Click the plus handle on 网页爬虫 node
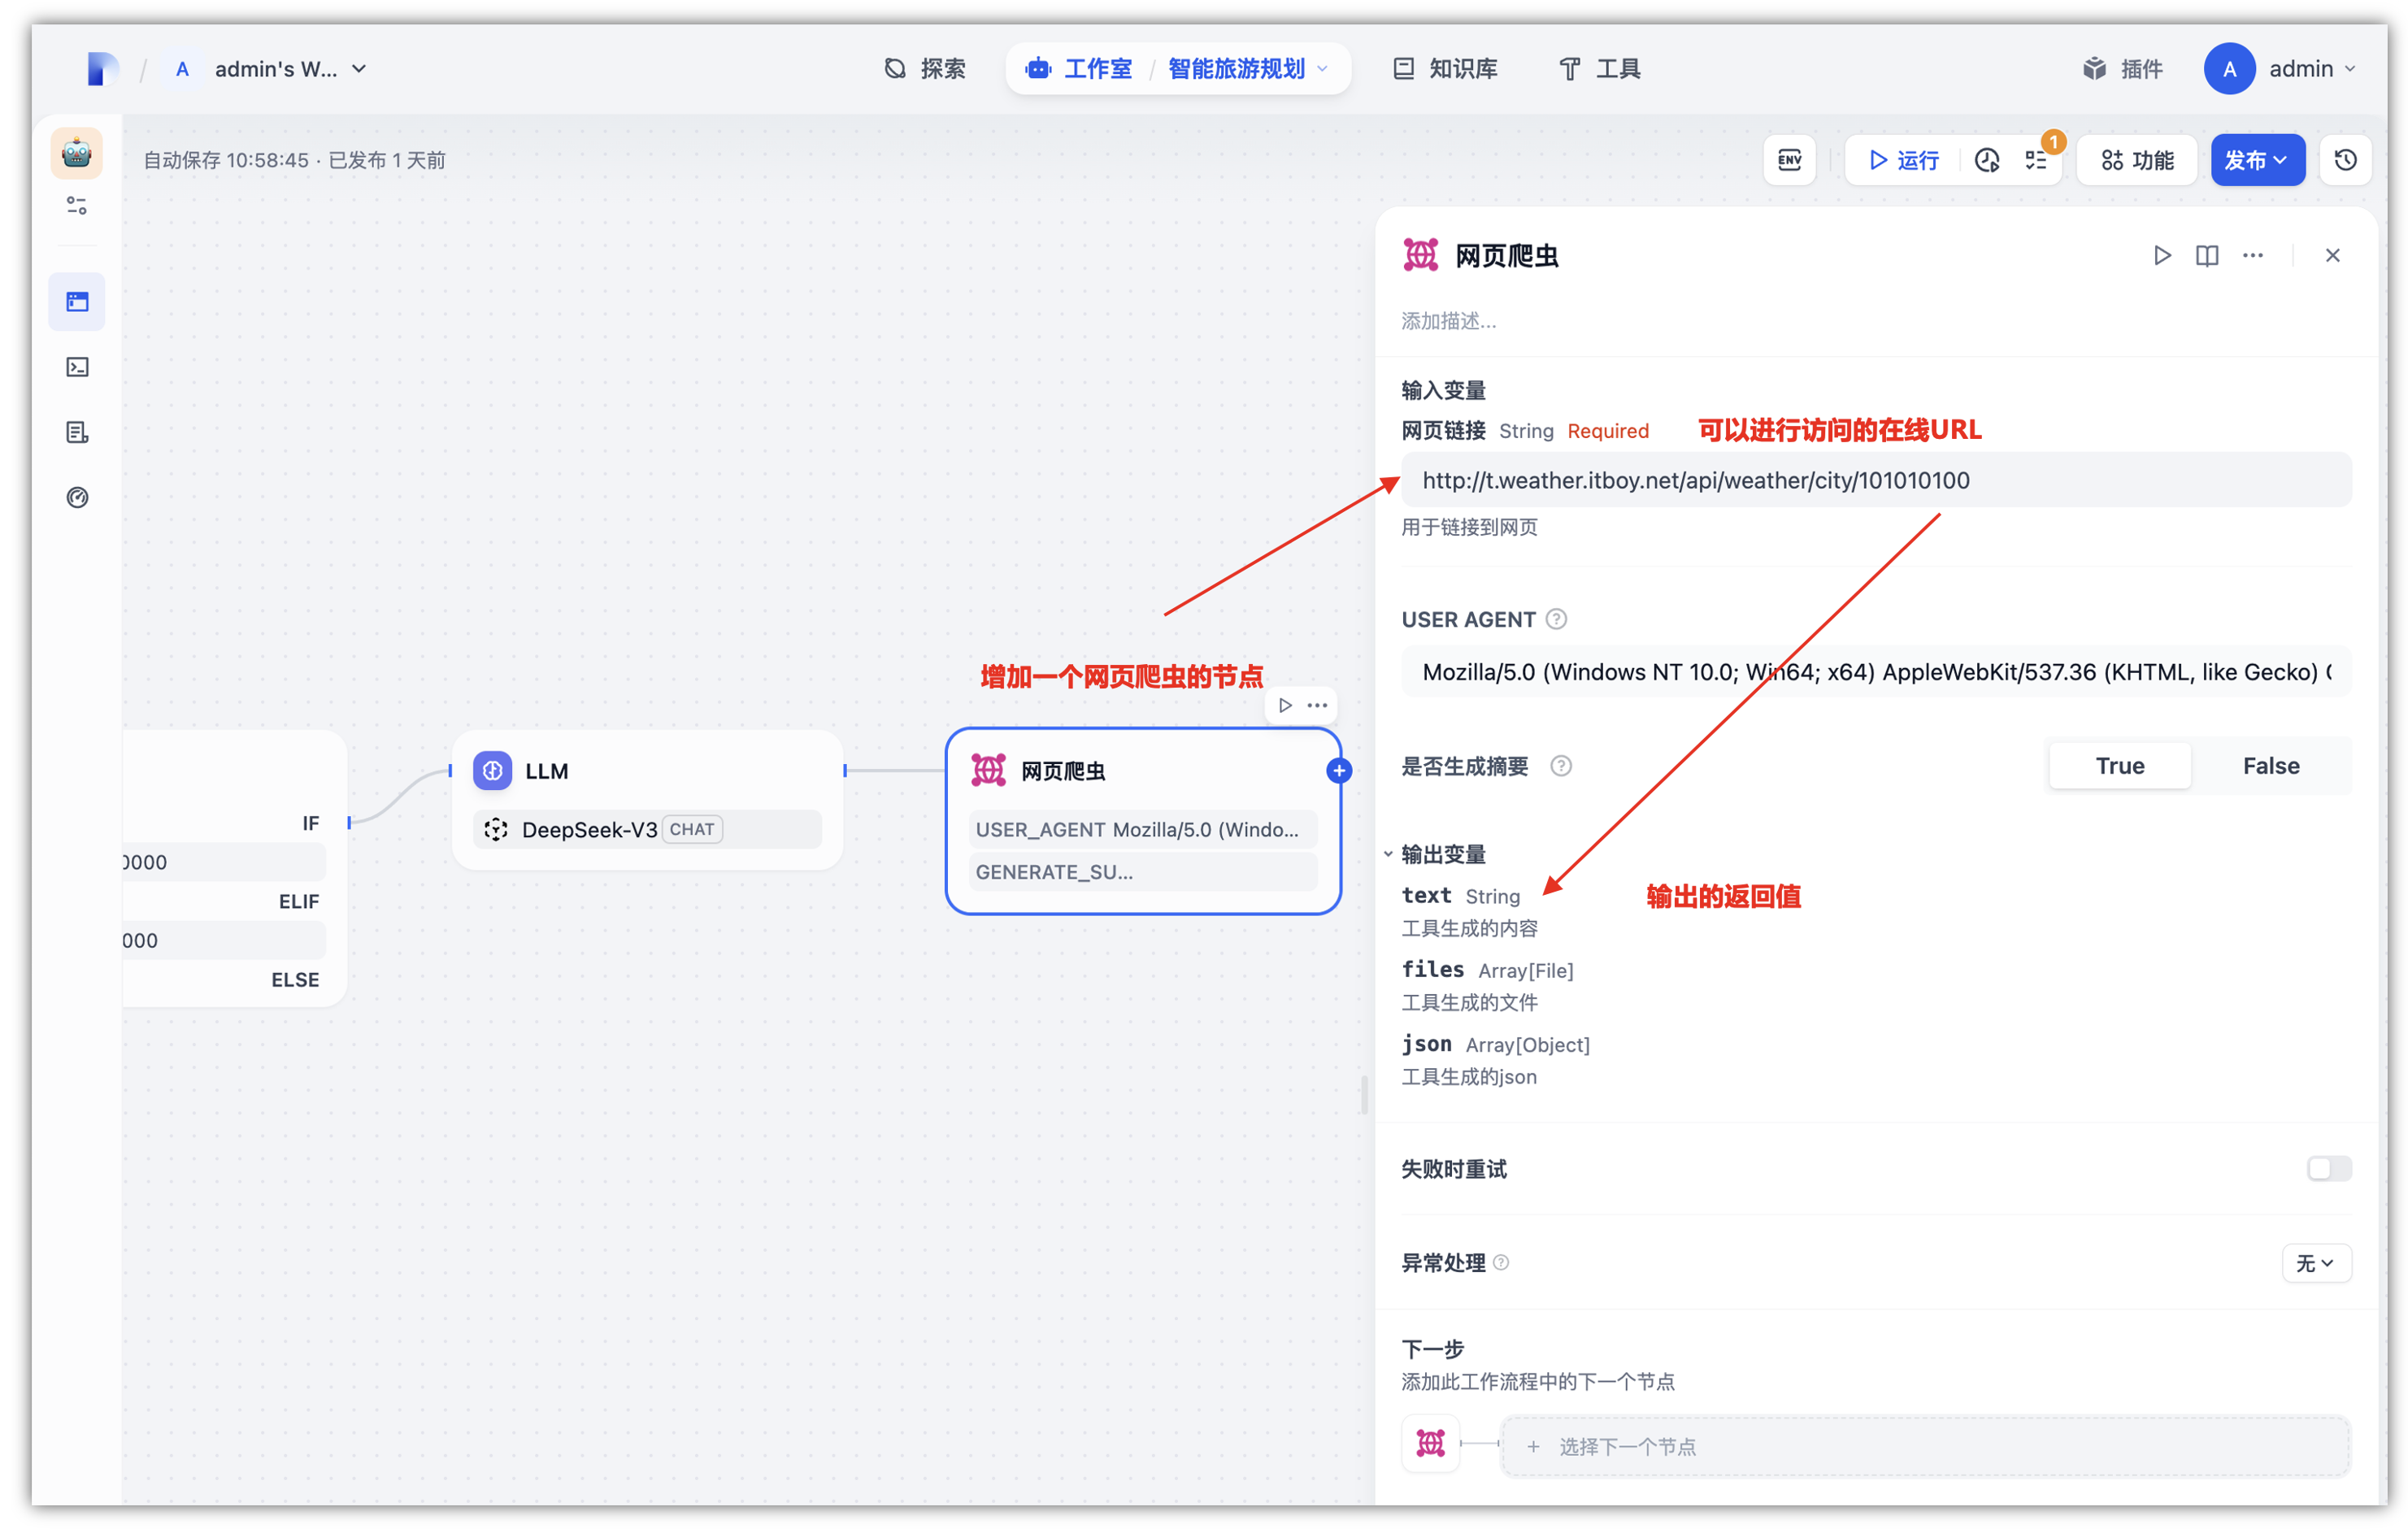Screen dimensions: 2408x1533 pyautogui.click(x=1339, y=771)
